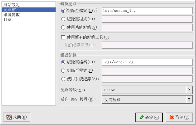196x125 pixels.
Task: Click the red X icon on 取消
Action: [x=171, y=117]
